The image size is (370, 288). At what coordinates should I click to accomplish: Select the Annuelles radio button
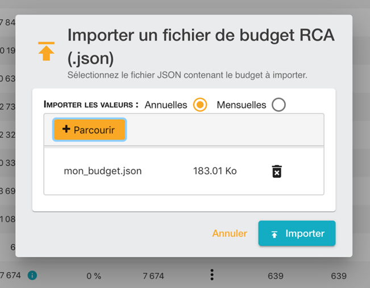coord(199,105)
